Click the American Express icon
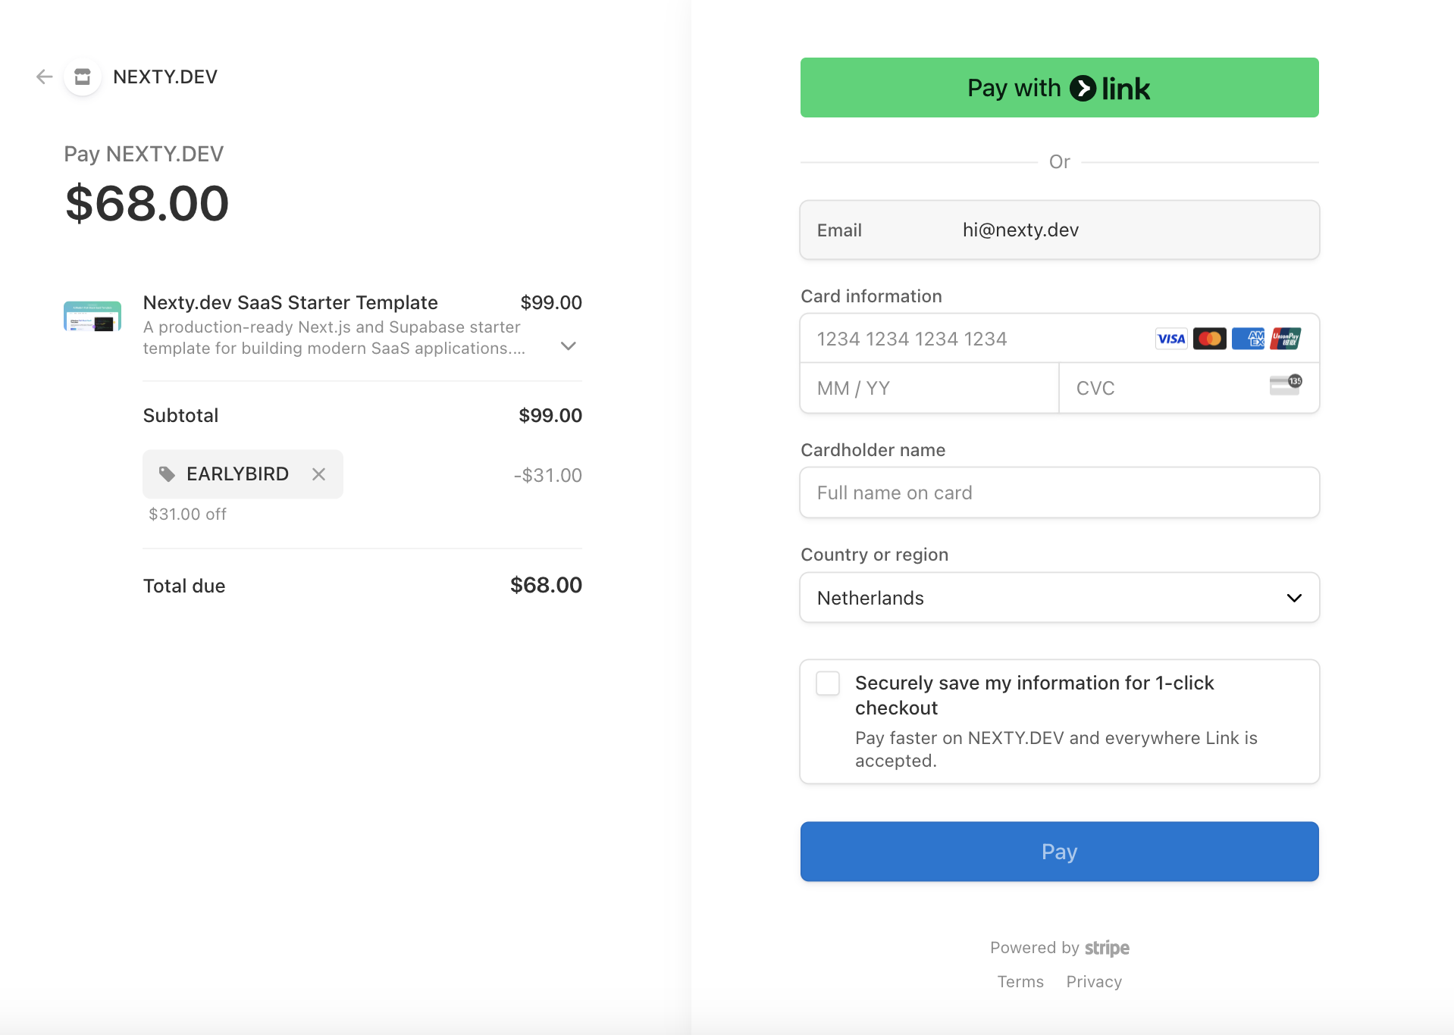1454x1035 pixels. coord(1248,339)
